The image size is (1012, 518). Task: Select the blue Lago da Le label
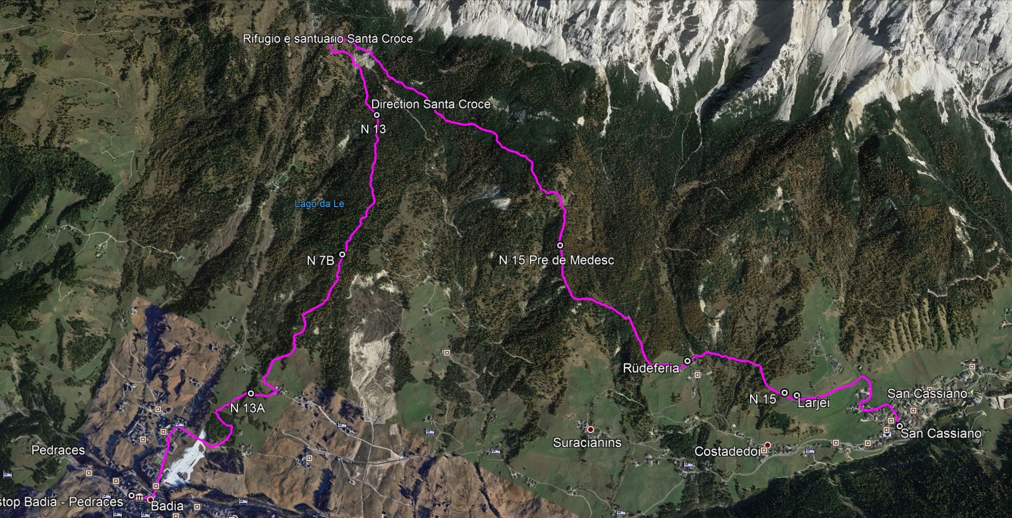pos(319,204)
